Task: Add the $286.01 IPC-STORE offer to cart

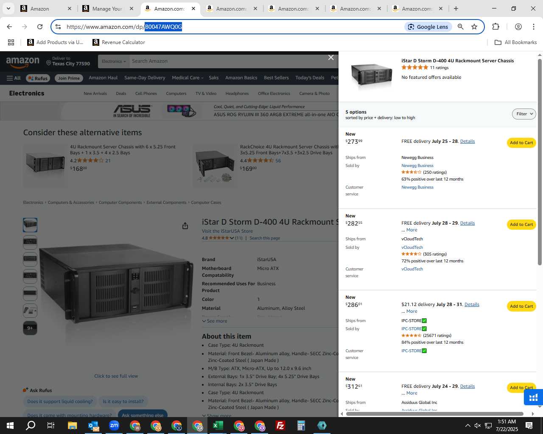Action: point(521,306)
